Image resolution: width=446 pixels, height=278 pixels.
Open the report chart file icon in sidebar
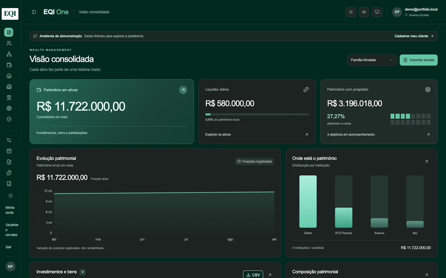pyautogui.click(x=9, y=183)
